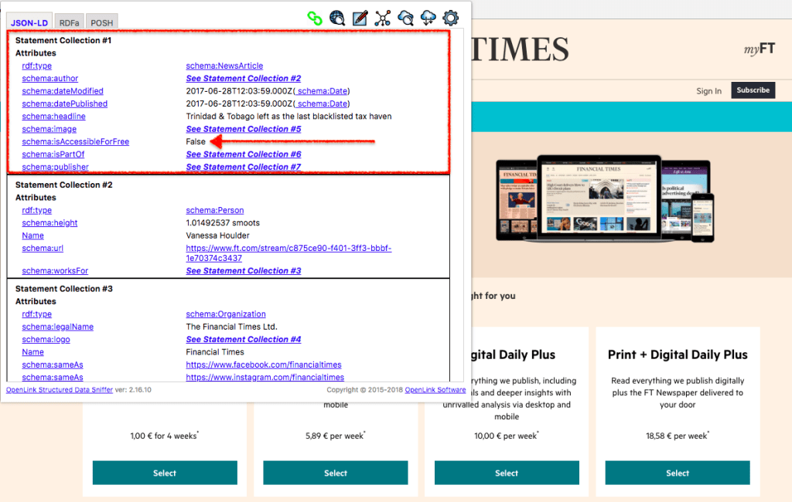Click the Subscribe button
This screenshot has width=792, height=502.
pyautogui.click(x=753, y=90)
